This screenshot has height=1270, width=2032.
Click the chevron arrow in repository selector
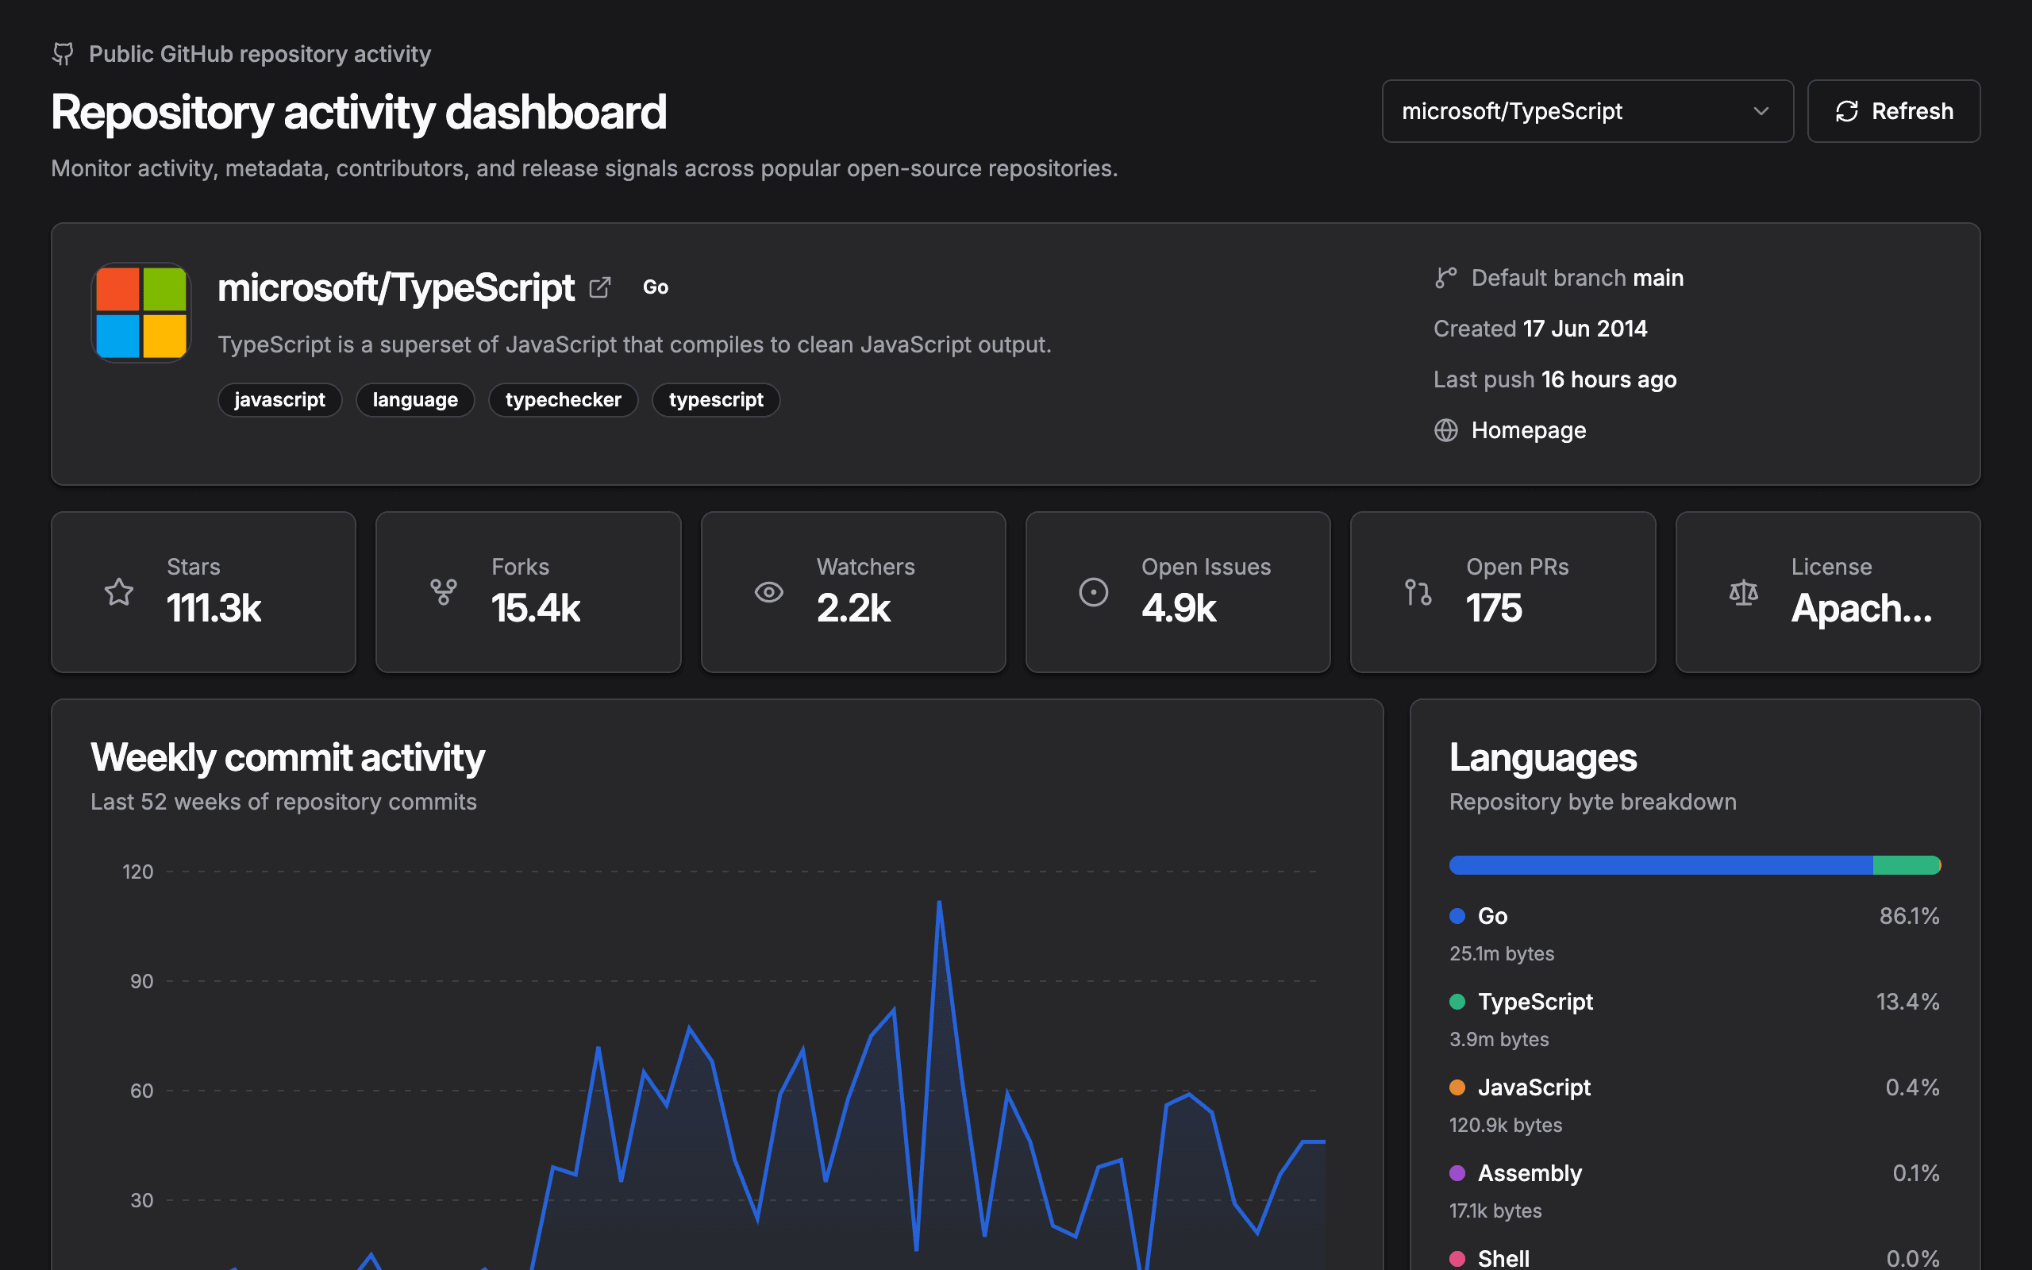pos(1761,111)
